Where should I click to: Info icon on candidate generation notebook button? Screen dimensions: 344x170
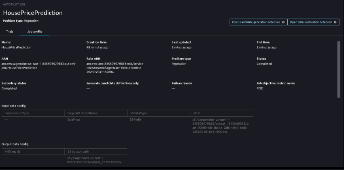coord(283,22)
